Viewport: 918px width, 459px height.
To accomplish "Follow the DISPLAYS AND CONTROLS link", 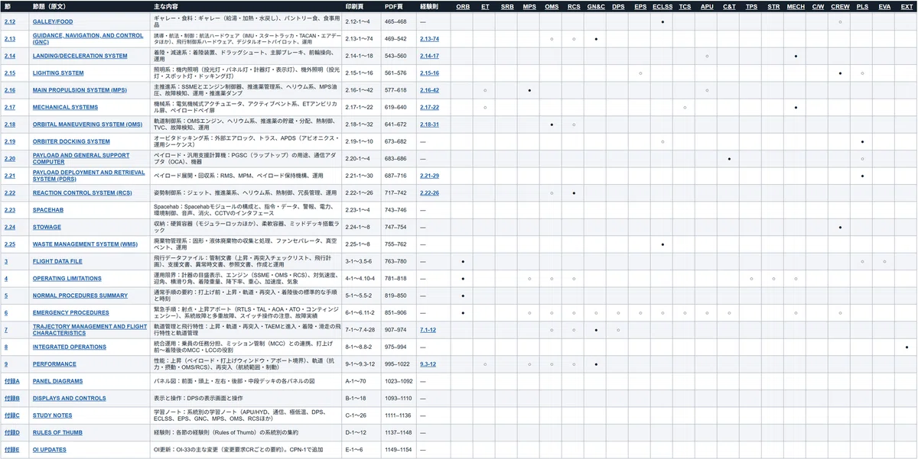I will (69, 399).
